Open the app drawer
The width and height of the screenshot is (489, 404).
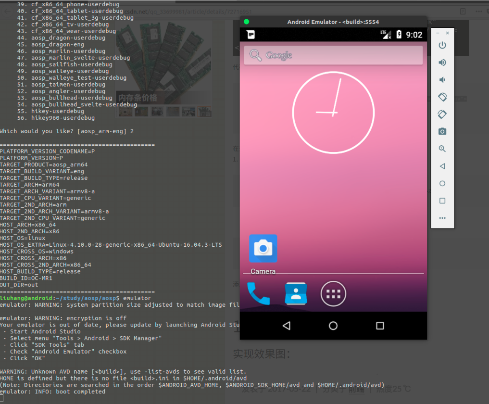(x=333, y=294)
